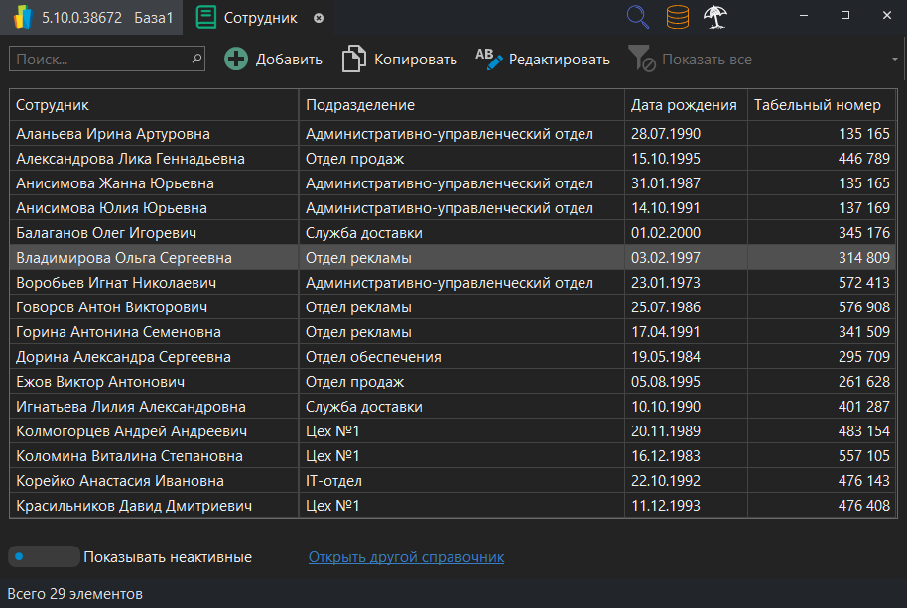Click the Редактировать pencil icon
This screenshot has width=907, height=608.
tap(489, 59)
